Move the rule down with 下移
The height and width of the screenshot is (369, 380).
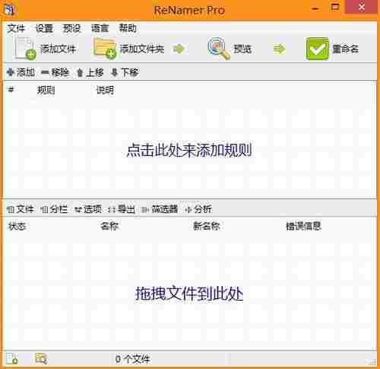pos(125,72)
